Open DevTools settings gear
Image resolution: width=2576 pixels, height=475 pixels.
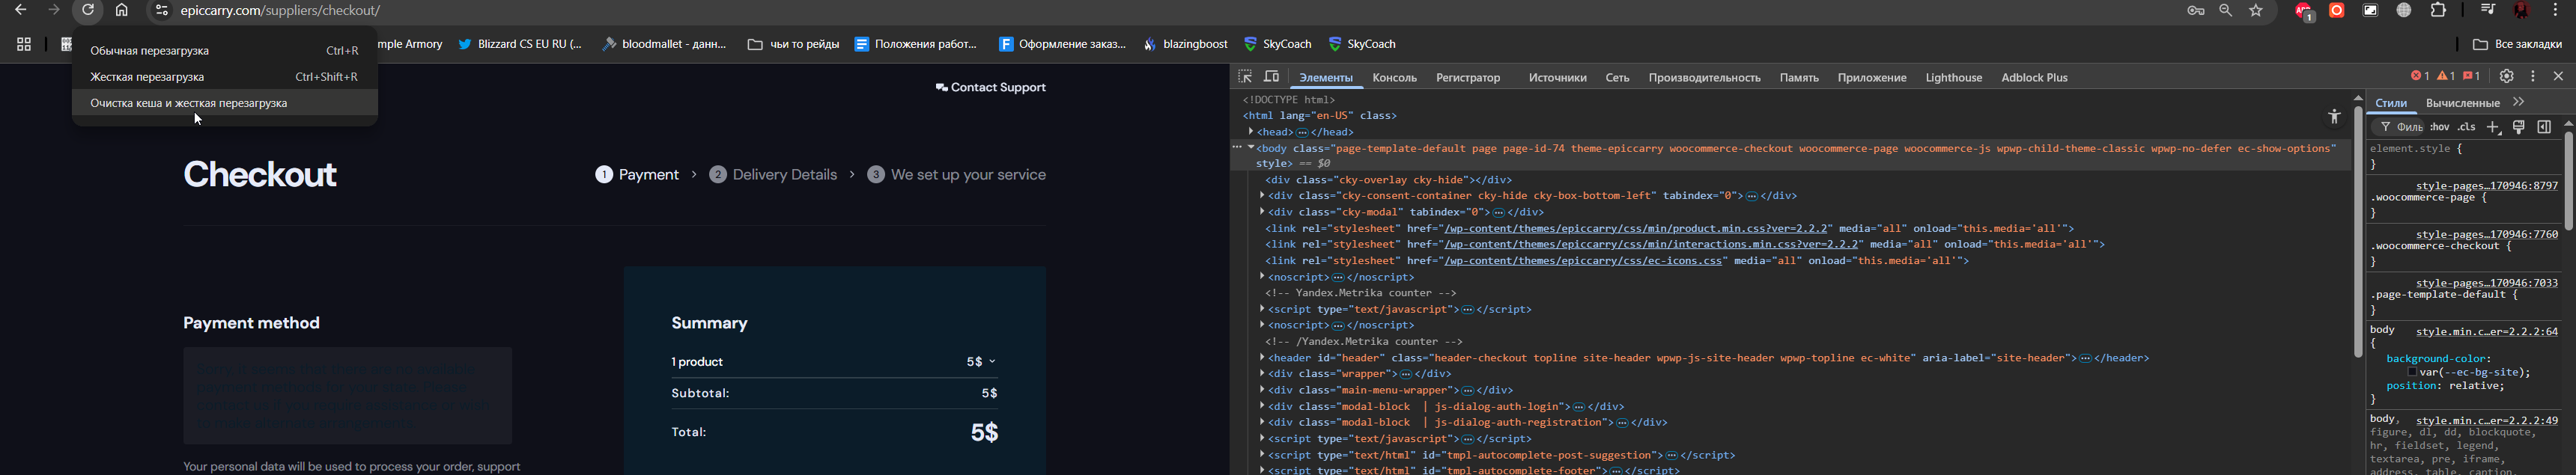(2507, 77)
